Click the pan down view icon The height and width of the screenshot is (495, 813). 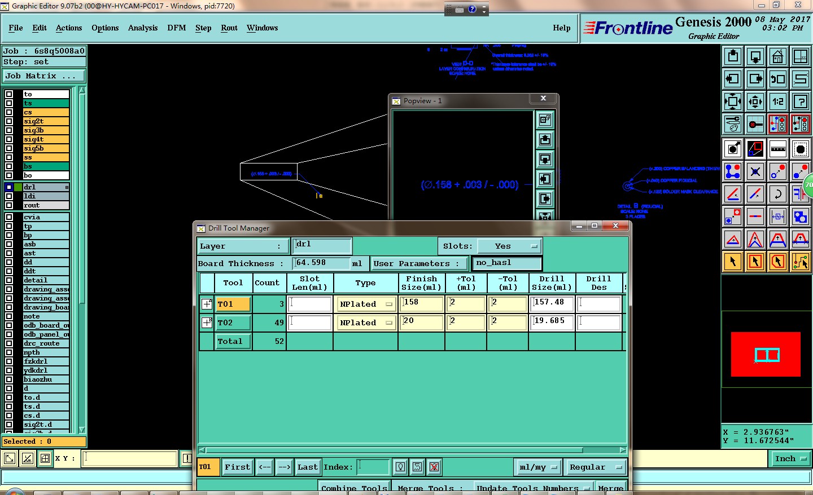pyautogui.click(x=755, y=56)
